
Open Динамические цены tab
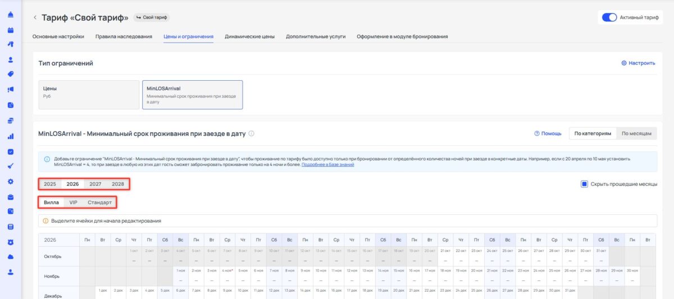(x=249, y=36)
